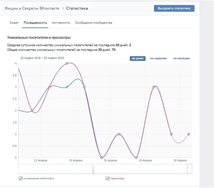Click the date range 20 Апреля 2019 – 30 Апреля 2019
This screenshot has width=214, height=188.
point(42,58)
